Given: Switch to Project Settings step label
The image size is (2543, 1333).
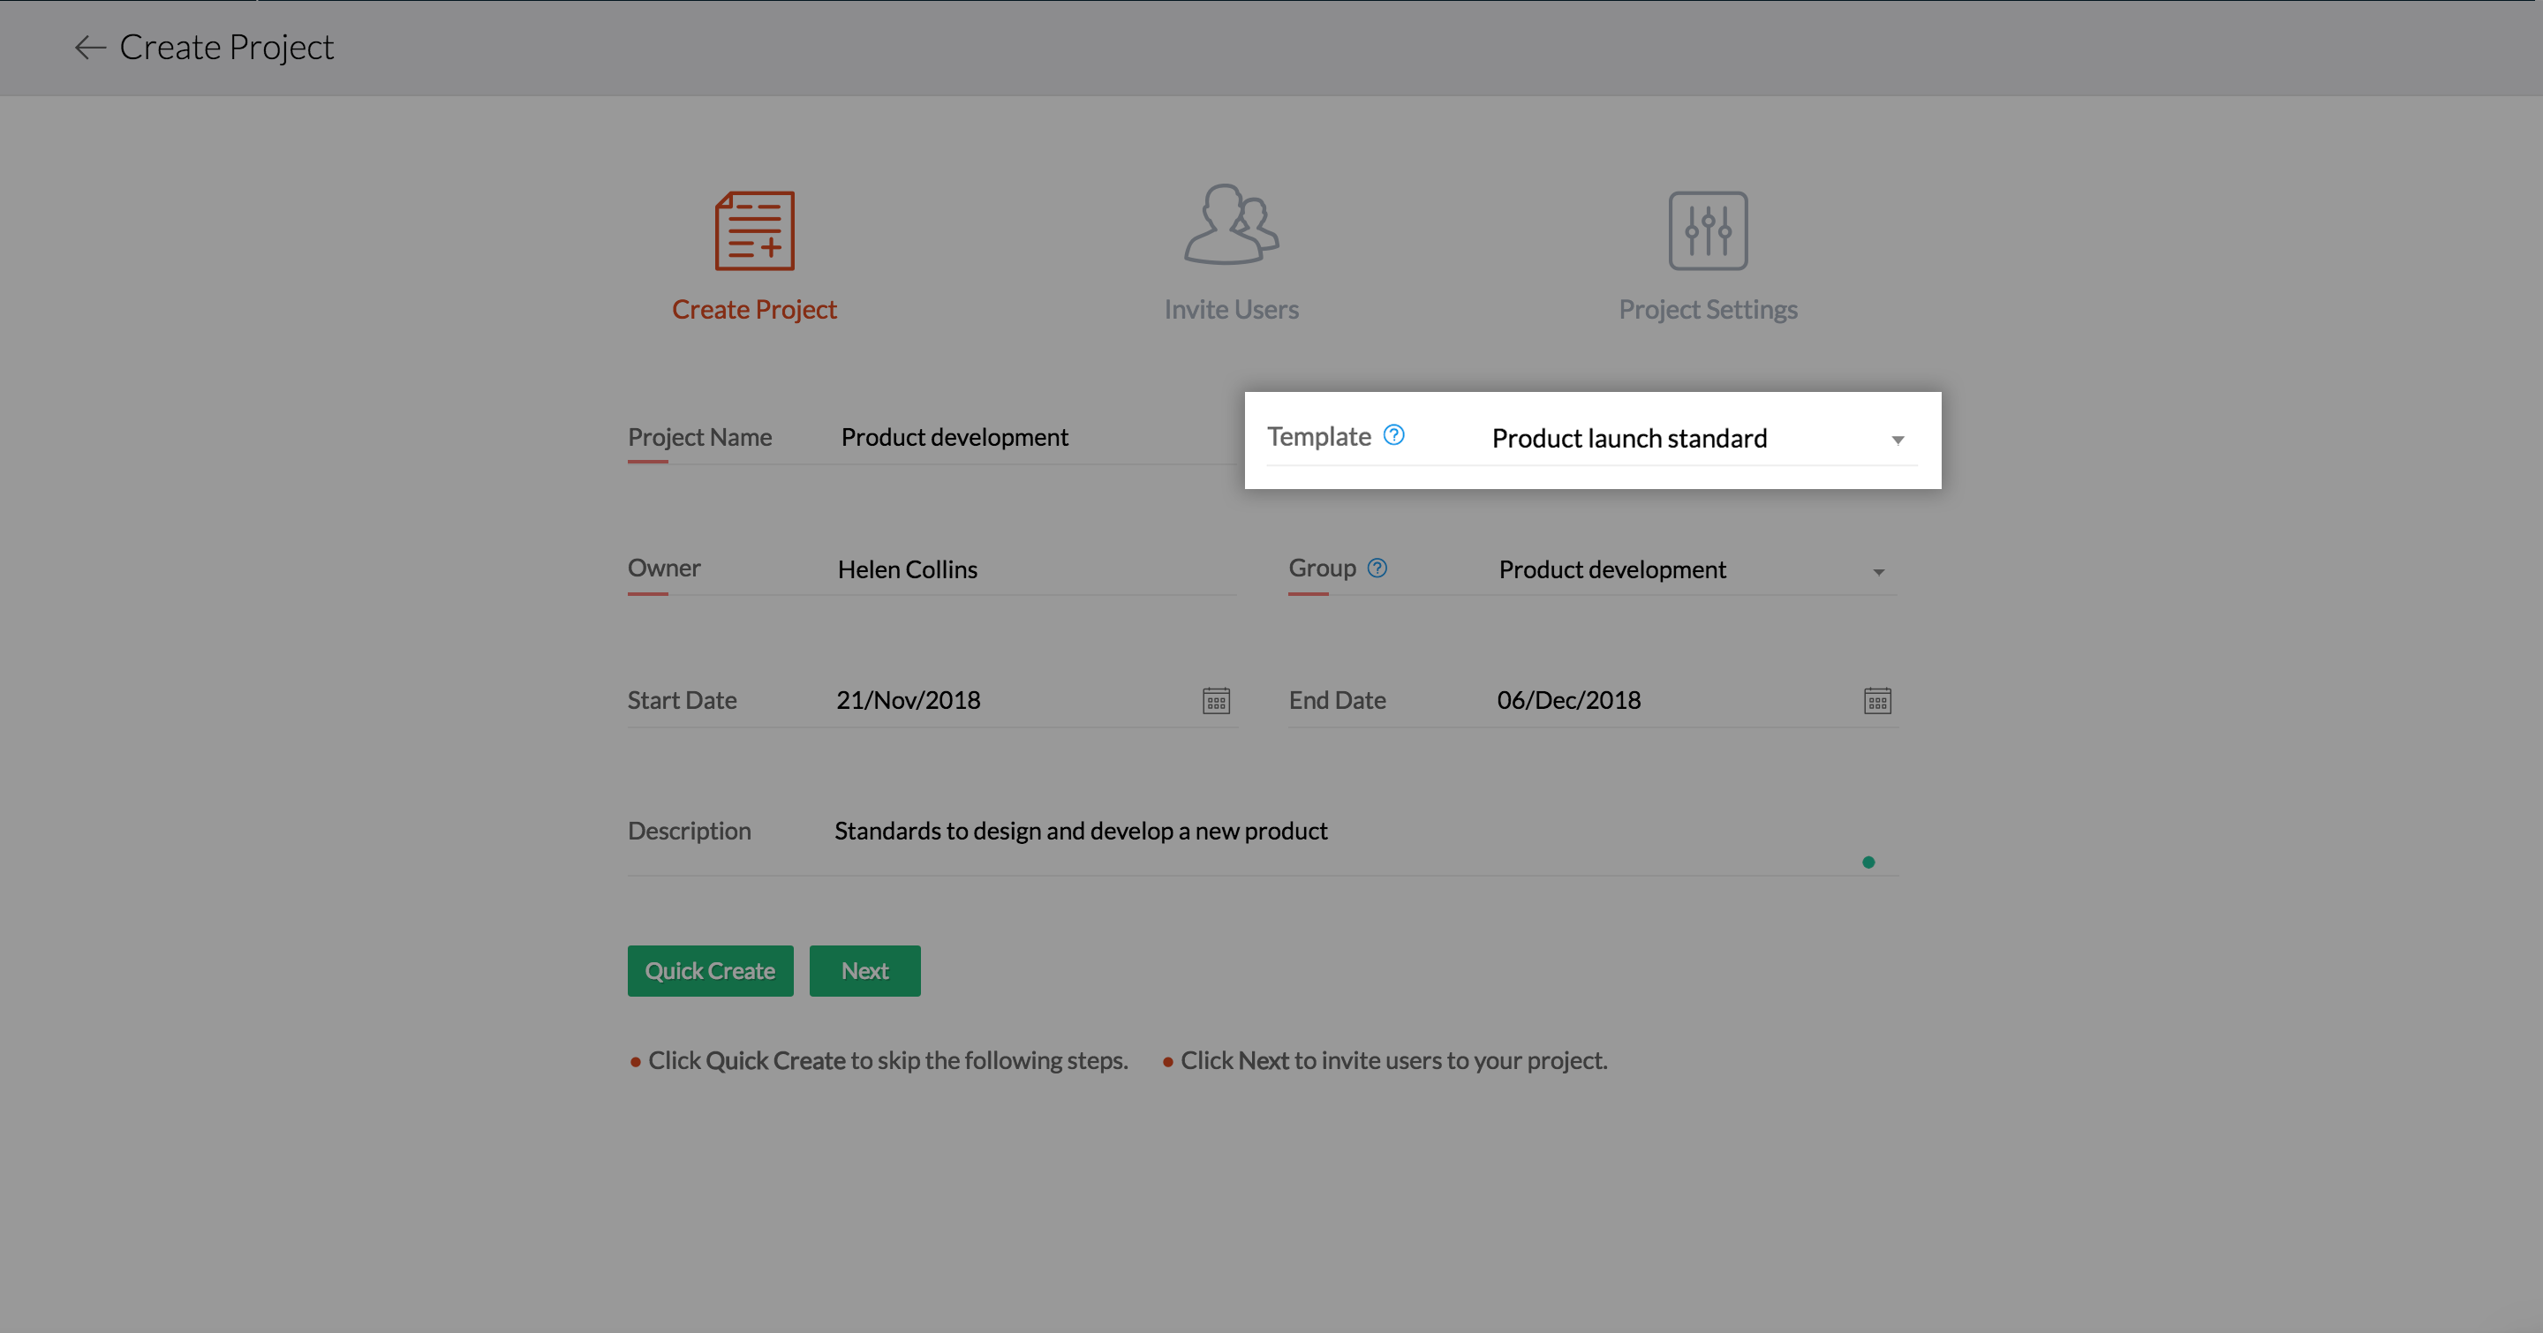Looking at the screenshot, I should [1708, 310].
